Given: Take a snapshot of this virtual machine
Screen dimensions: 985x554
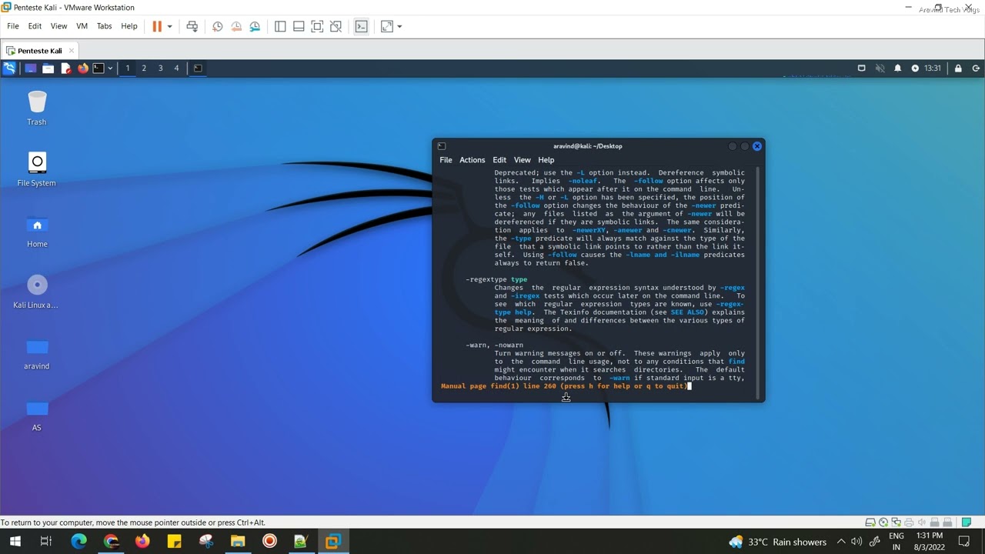Looking at the screenshot, I should 218,26.
